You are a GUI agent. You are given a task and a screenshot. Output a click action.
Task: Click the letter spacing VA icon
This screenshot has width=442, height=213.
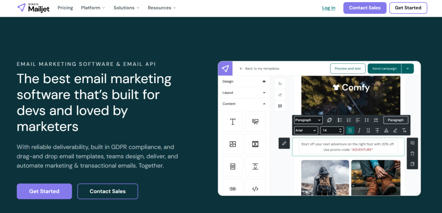tap(376, 120)
